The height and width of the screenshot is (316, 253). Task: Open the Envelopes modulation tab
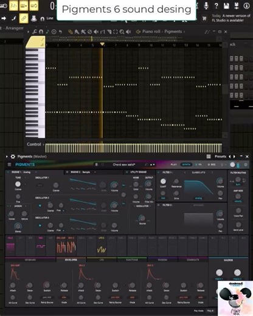tap(71, 260)
